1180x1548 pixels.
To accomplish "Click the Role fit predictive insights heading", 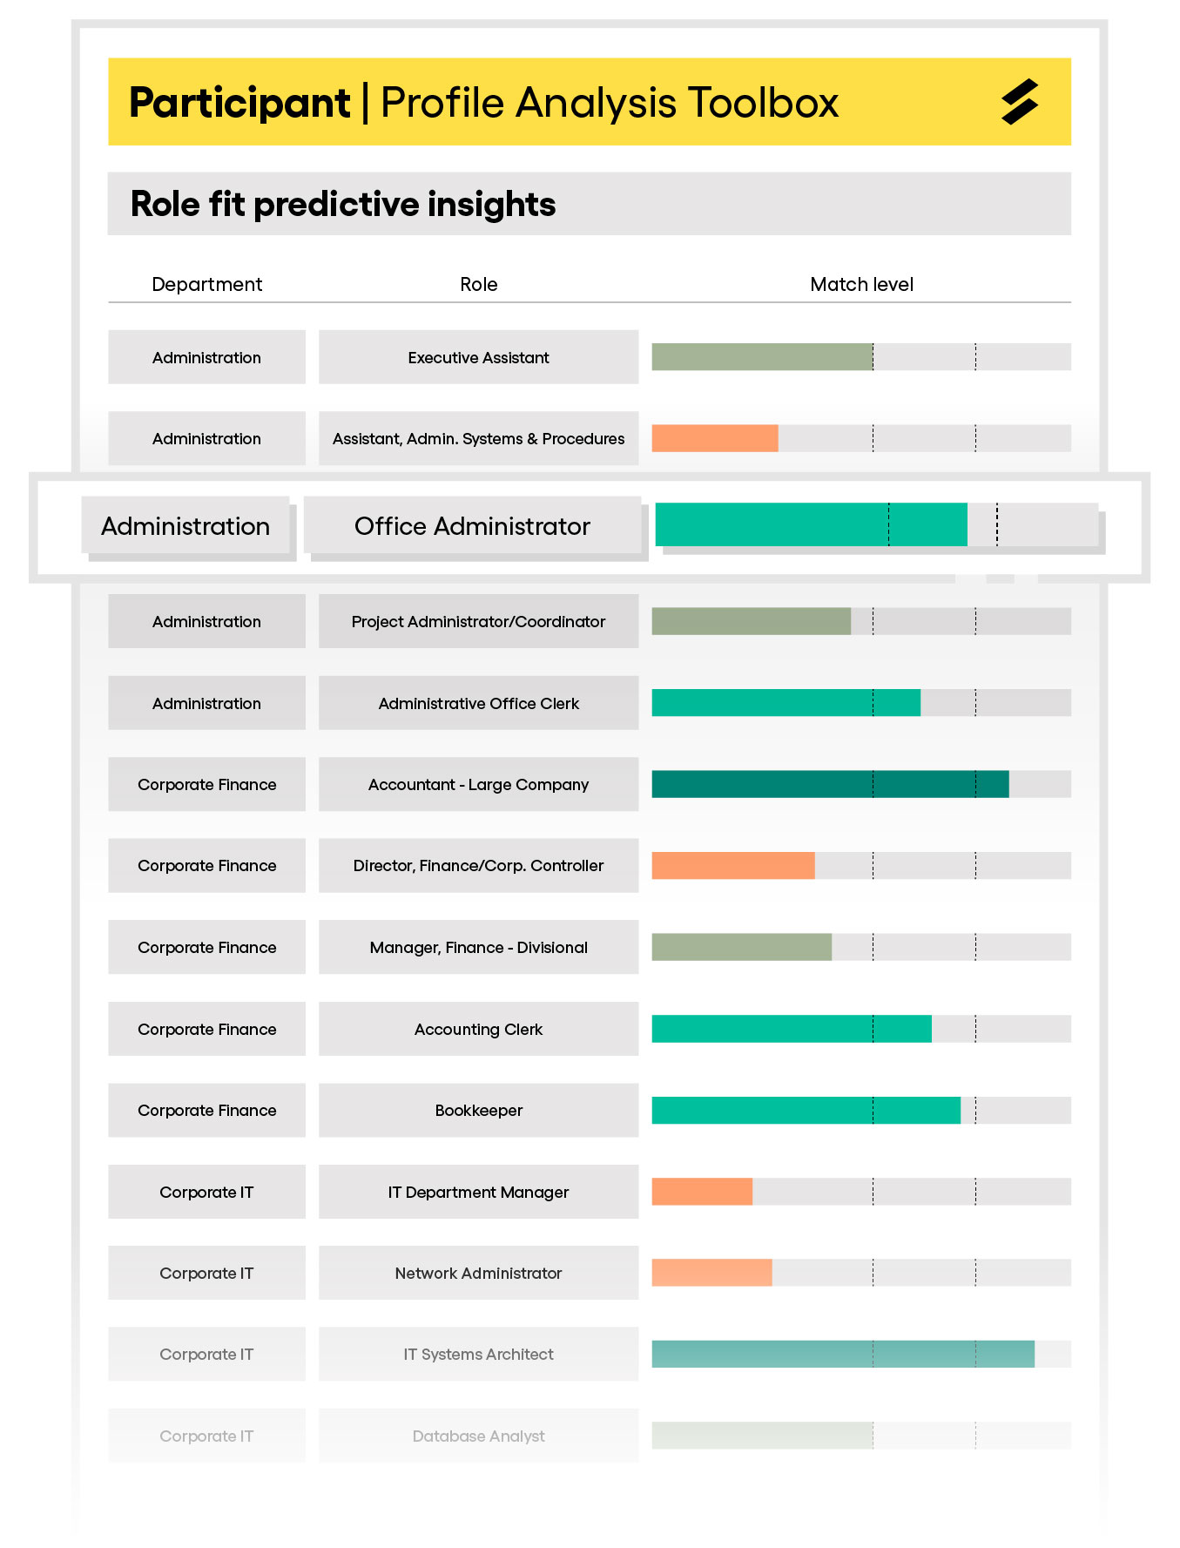I will coord(343,204).
